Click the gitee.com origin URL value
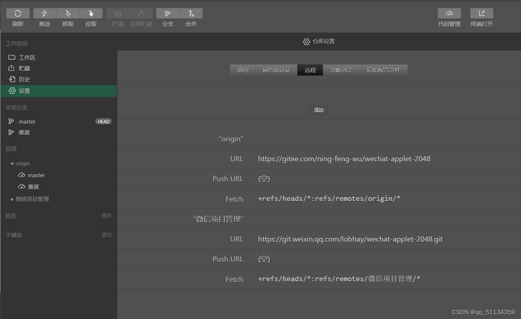 [344, 159]
